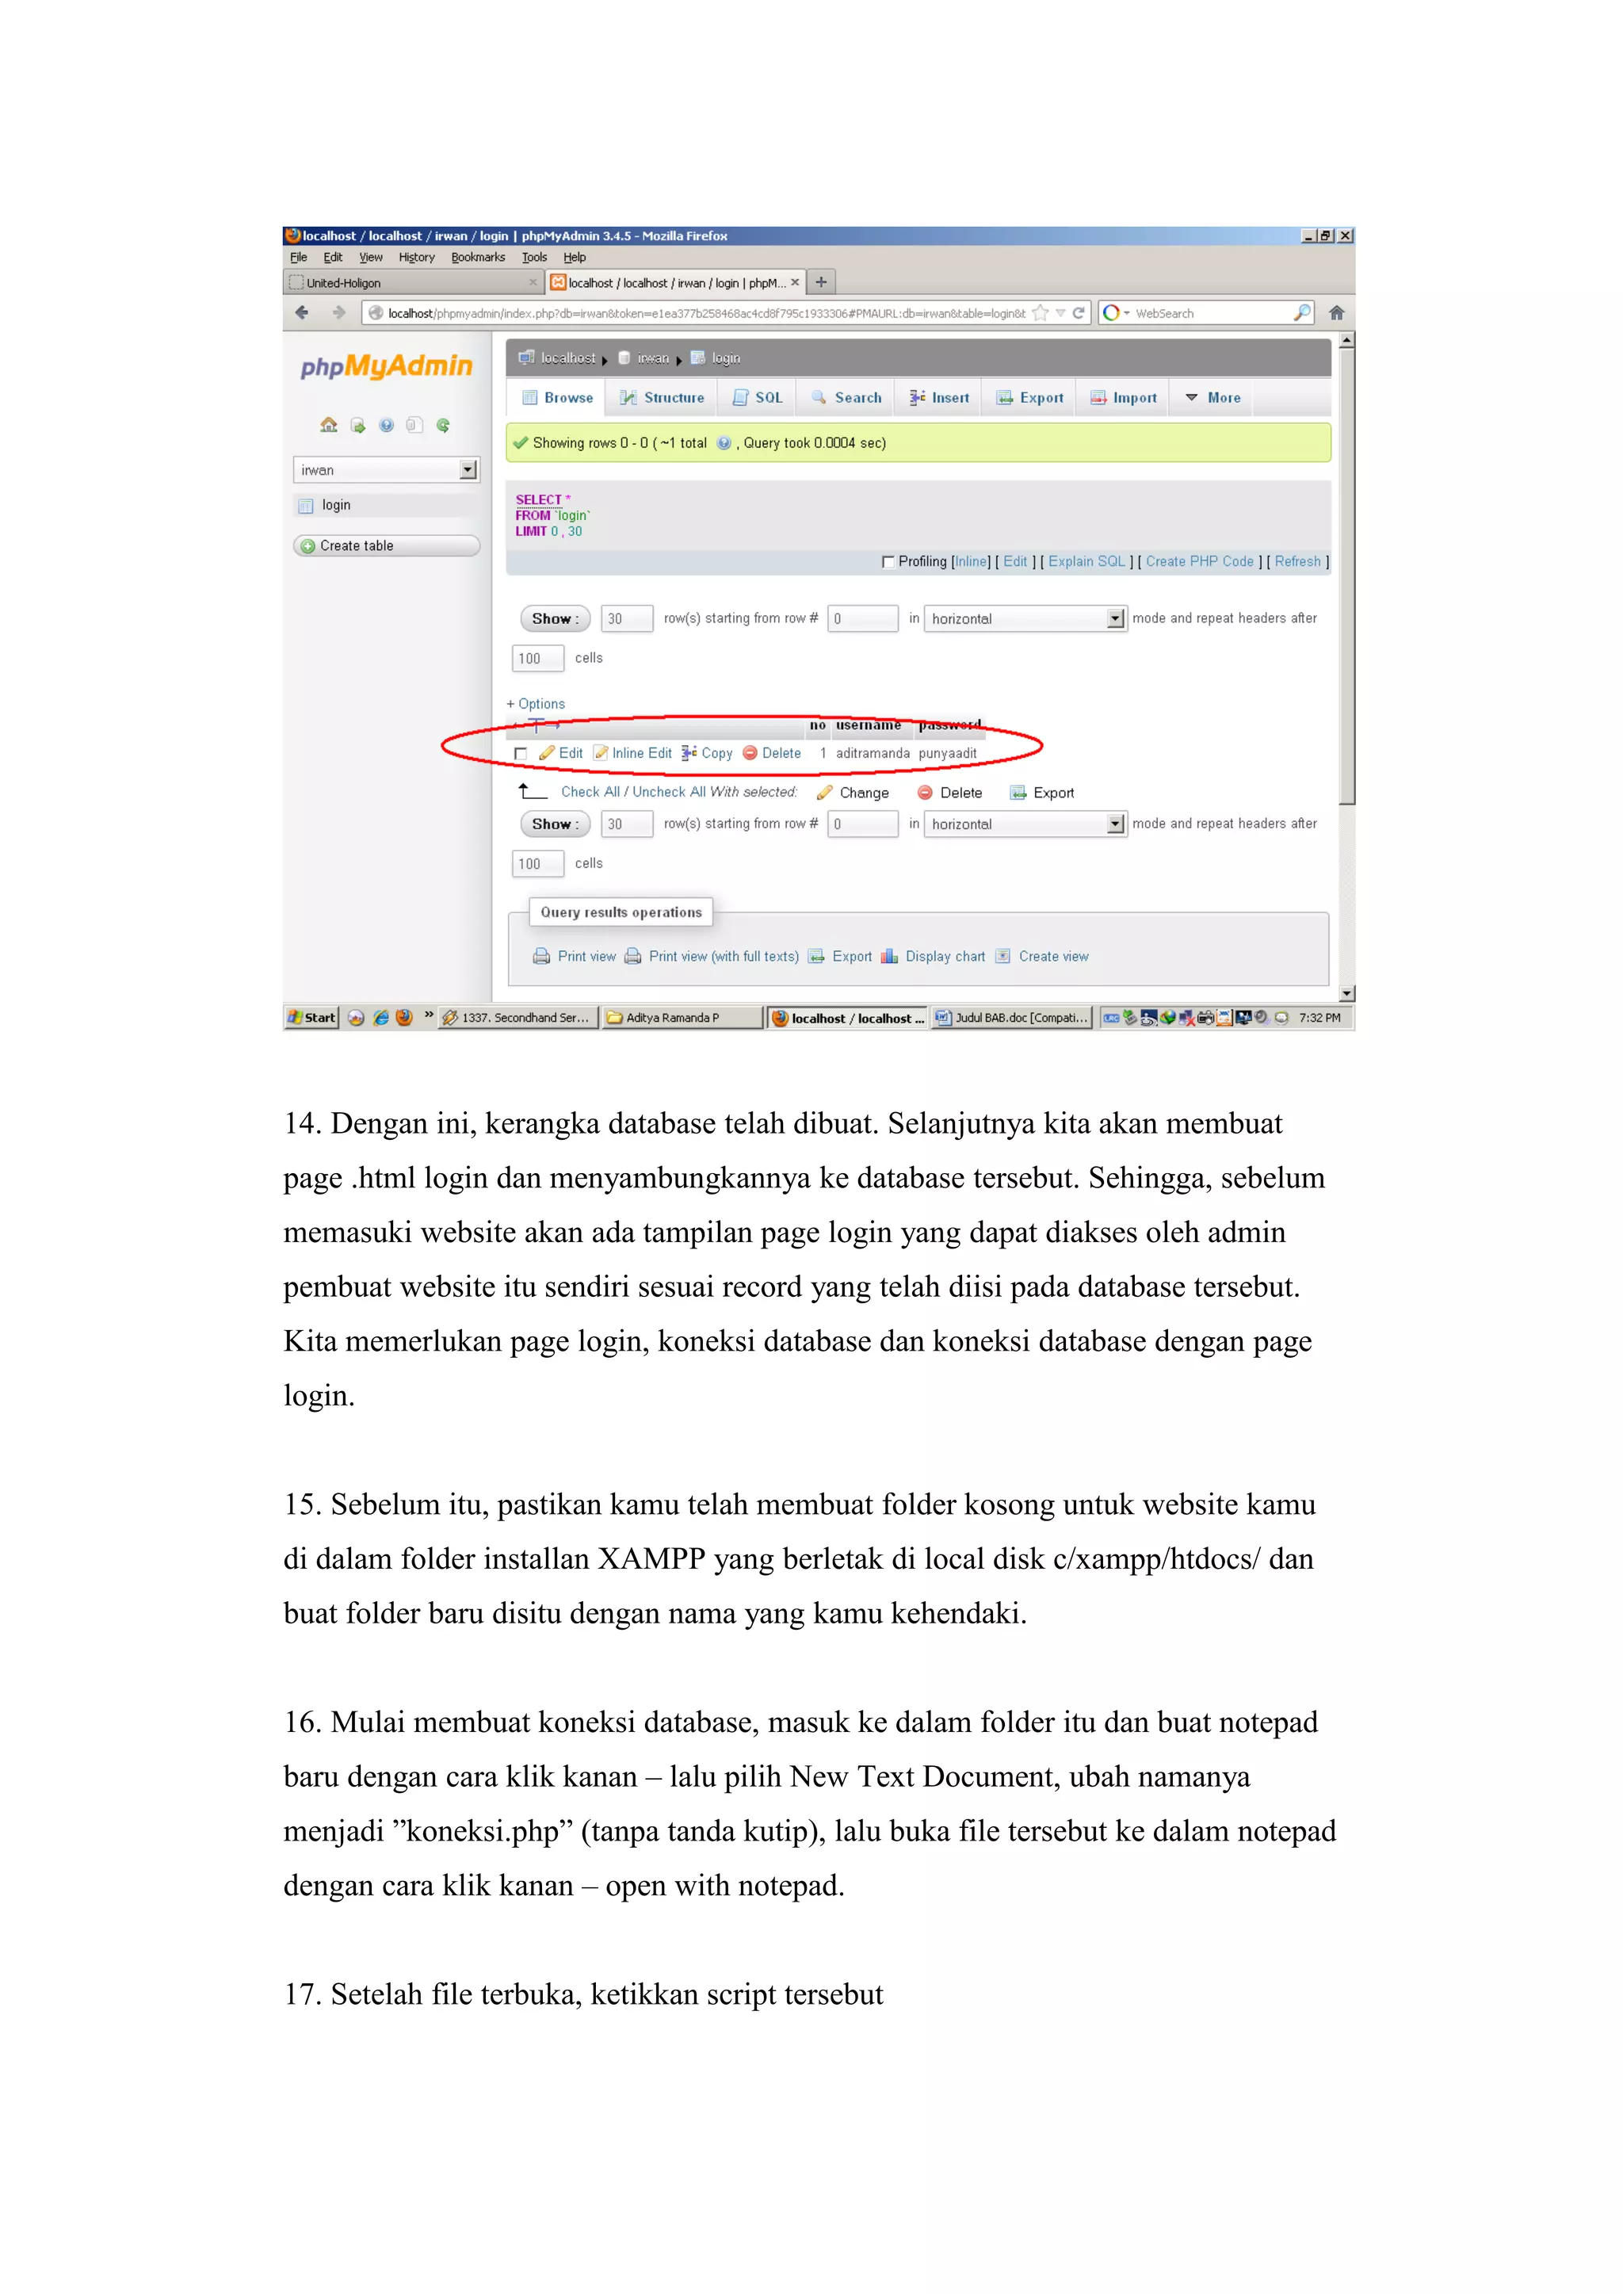Click the browser Home icon
The height and width of the screenshot is (2294, 1623).
point(1336,313)
